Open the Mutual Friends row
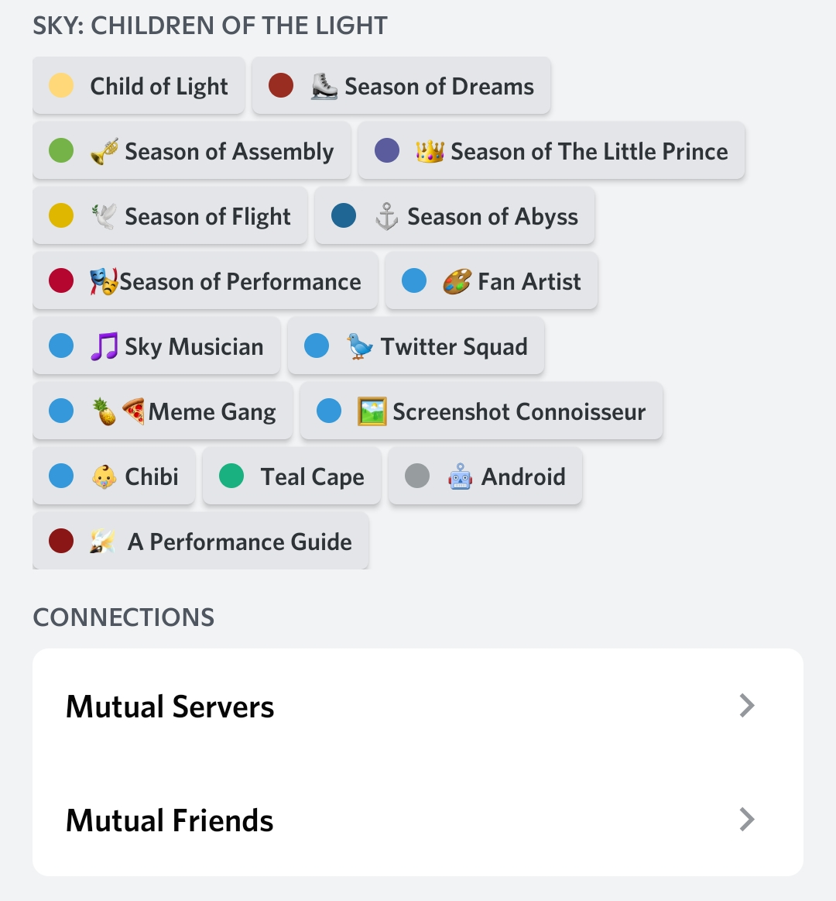This screenshot has width=836, height=901. 418,820
